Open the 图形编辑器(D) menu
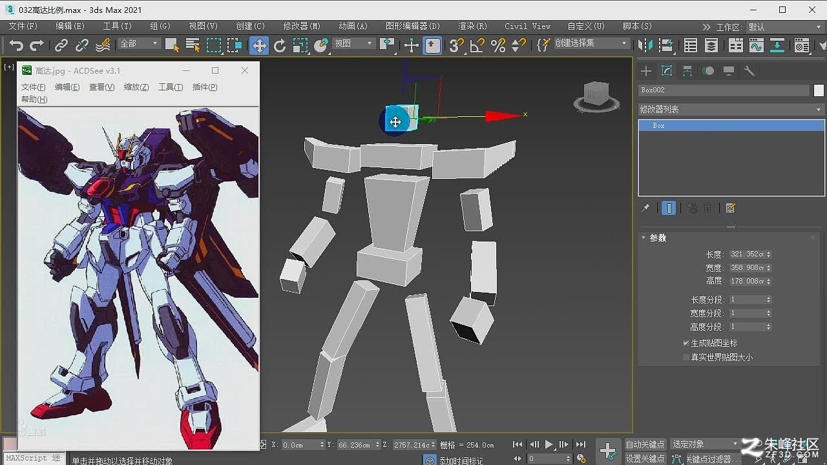This screenshot has width=827, height=465. click(x=412, y=26)
